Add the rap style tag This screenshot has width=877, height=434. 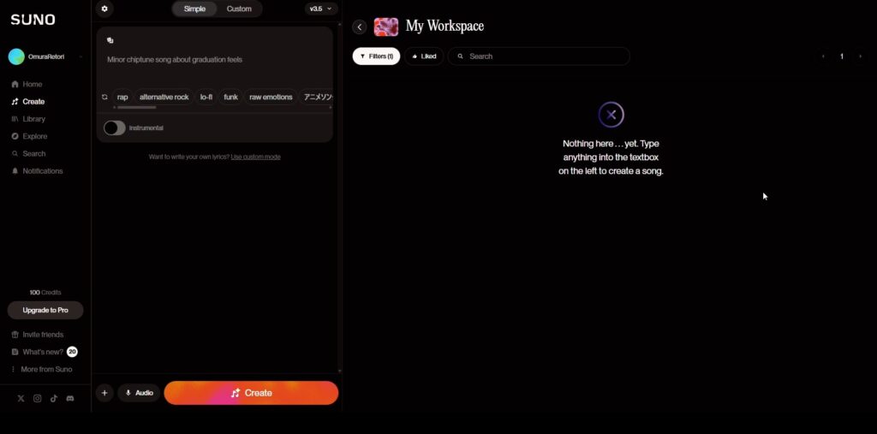tap(122, 98)
